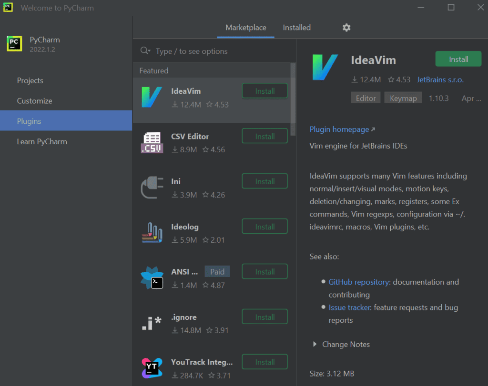Open the Issue tracker link
This screenshot has width=488, height=386.
point(349,307)
